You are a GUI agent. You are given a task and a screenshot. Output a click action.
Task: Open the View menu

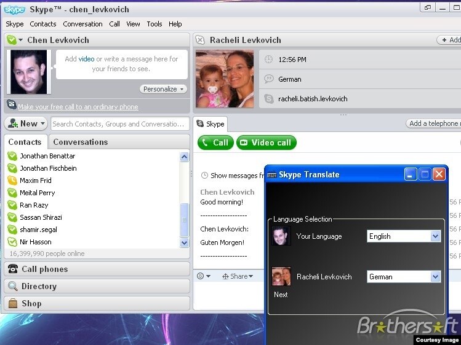(133, 24)
